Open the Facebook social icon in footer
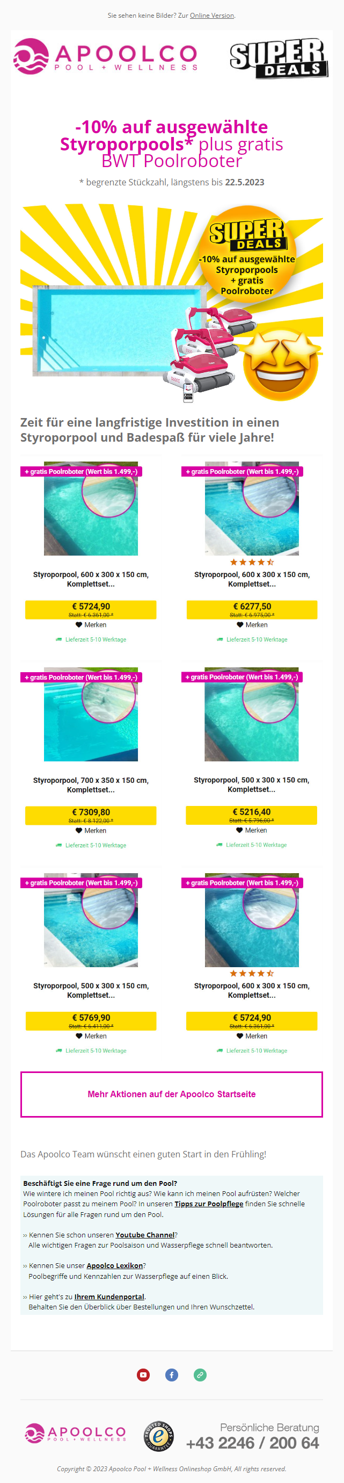The image size is (344, 1483). (x=171, y=1375)
